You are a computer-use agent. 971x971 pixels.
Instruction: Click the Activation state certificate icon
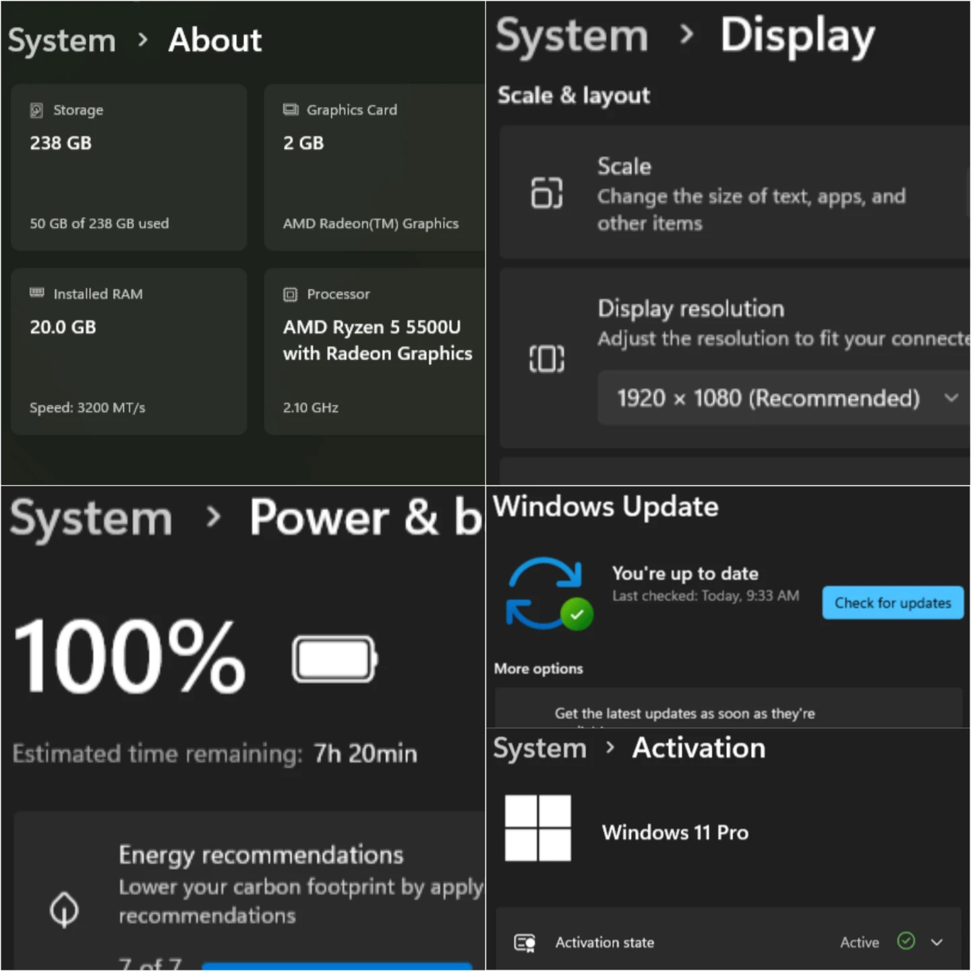pos(525,943)
